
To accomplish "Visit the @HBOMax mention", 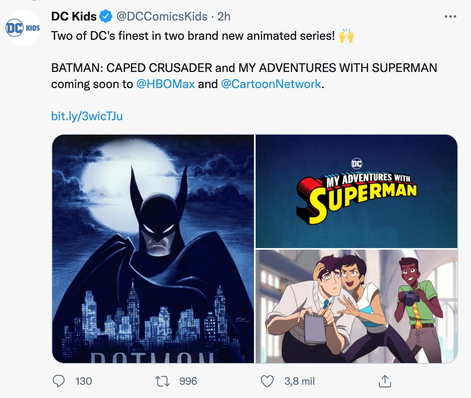I will (x=166, y=84).
